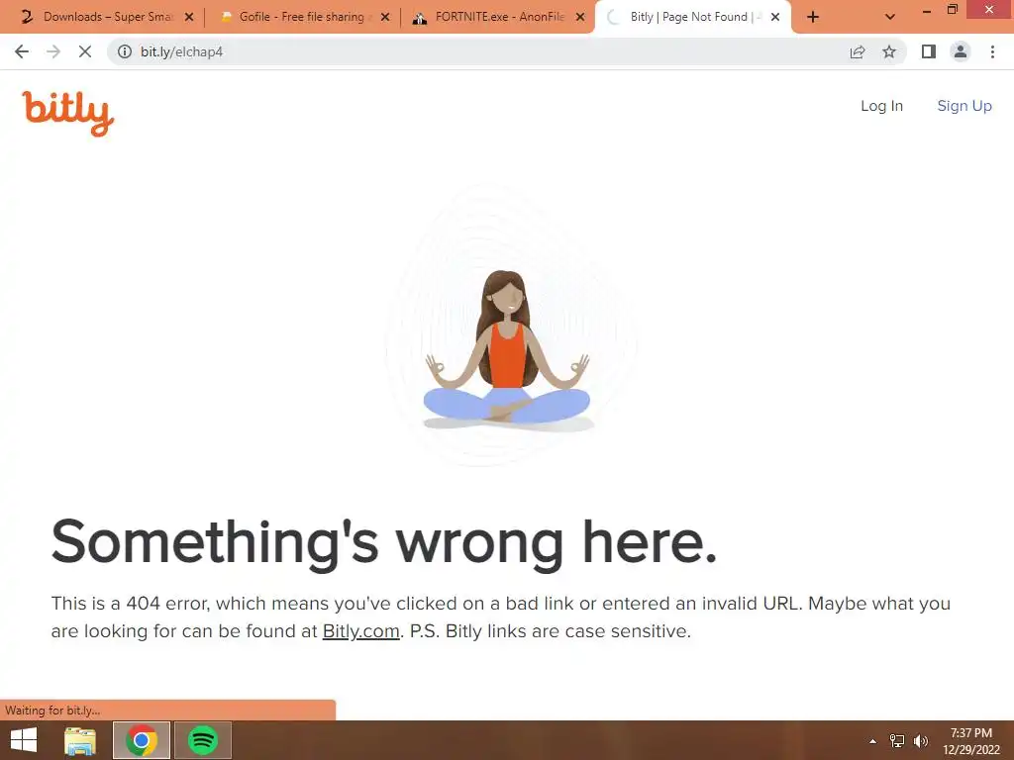The width and height of the screenshot is (1014, 760).
Task: Click Log In link
Action: point(881,106)
